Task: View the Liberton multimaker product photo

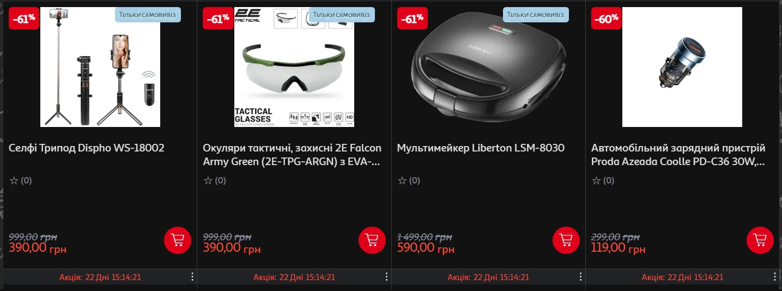Action: [488, 67]
